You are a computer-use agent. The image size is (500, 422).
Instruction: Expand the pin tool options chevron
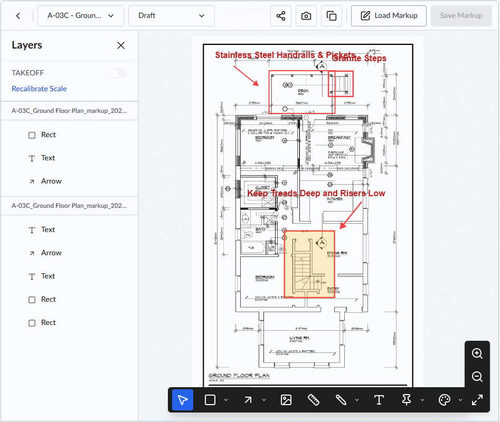click(422, 400)
